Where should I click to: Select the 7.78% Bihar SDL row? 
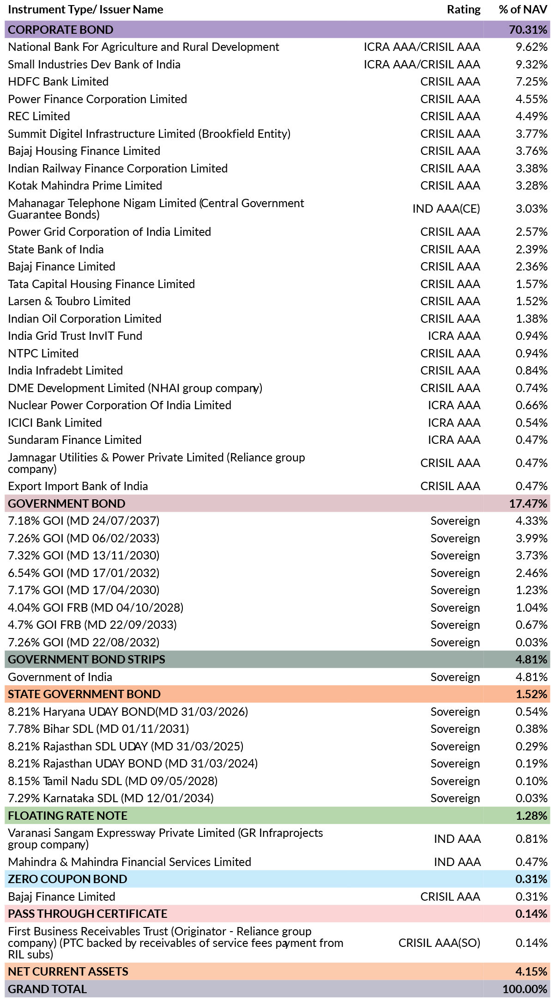click(x=277, y=729)
